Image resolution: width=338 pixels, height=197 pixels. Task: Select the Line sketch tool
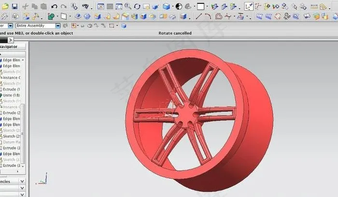(x=198, y=16)
